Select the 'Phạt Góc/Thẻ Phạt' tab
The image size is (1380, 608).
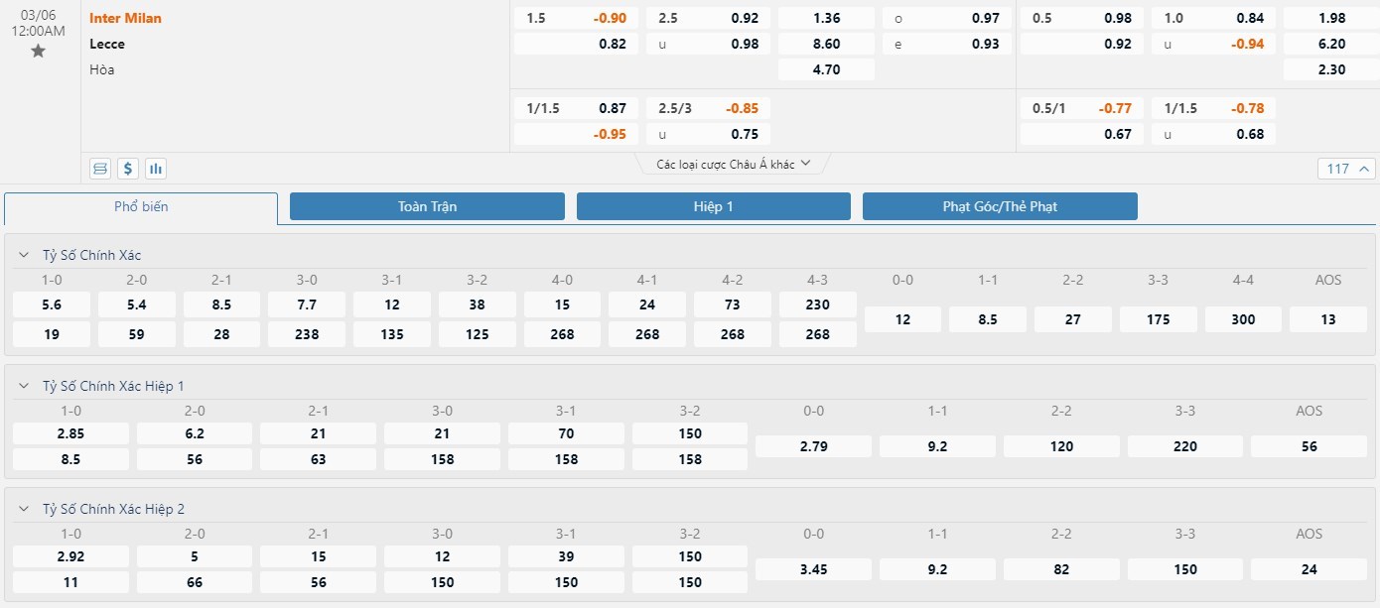click(1000, 206)
